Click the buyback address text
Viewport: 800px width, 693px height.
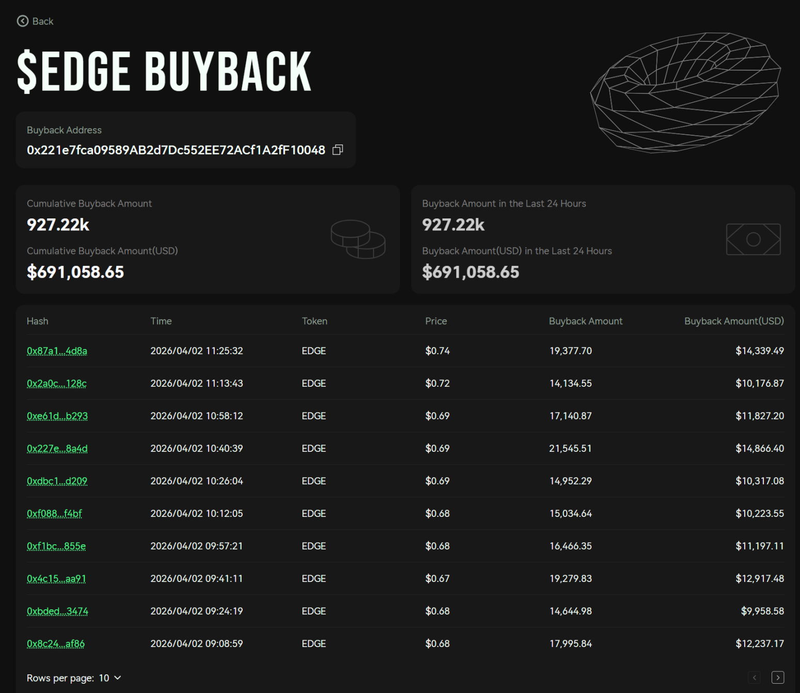(176, 150)
